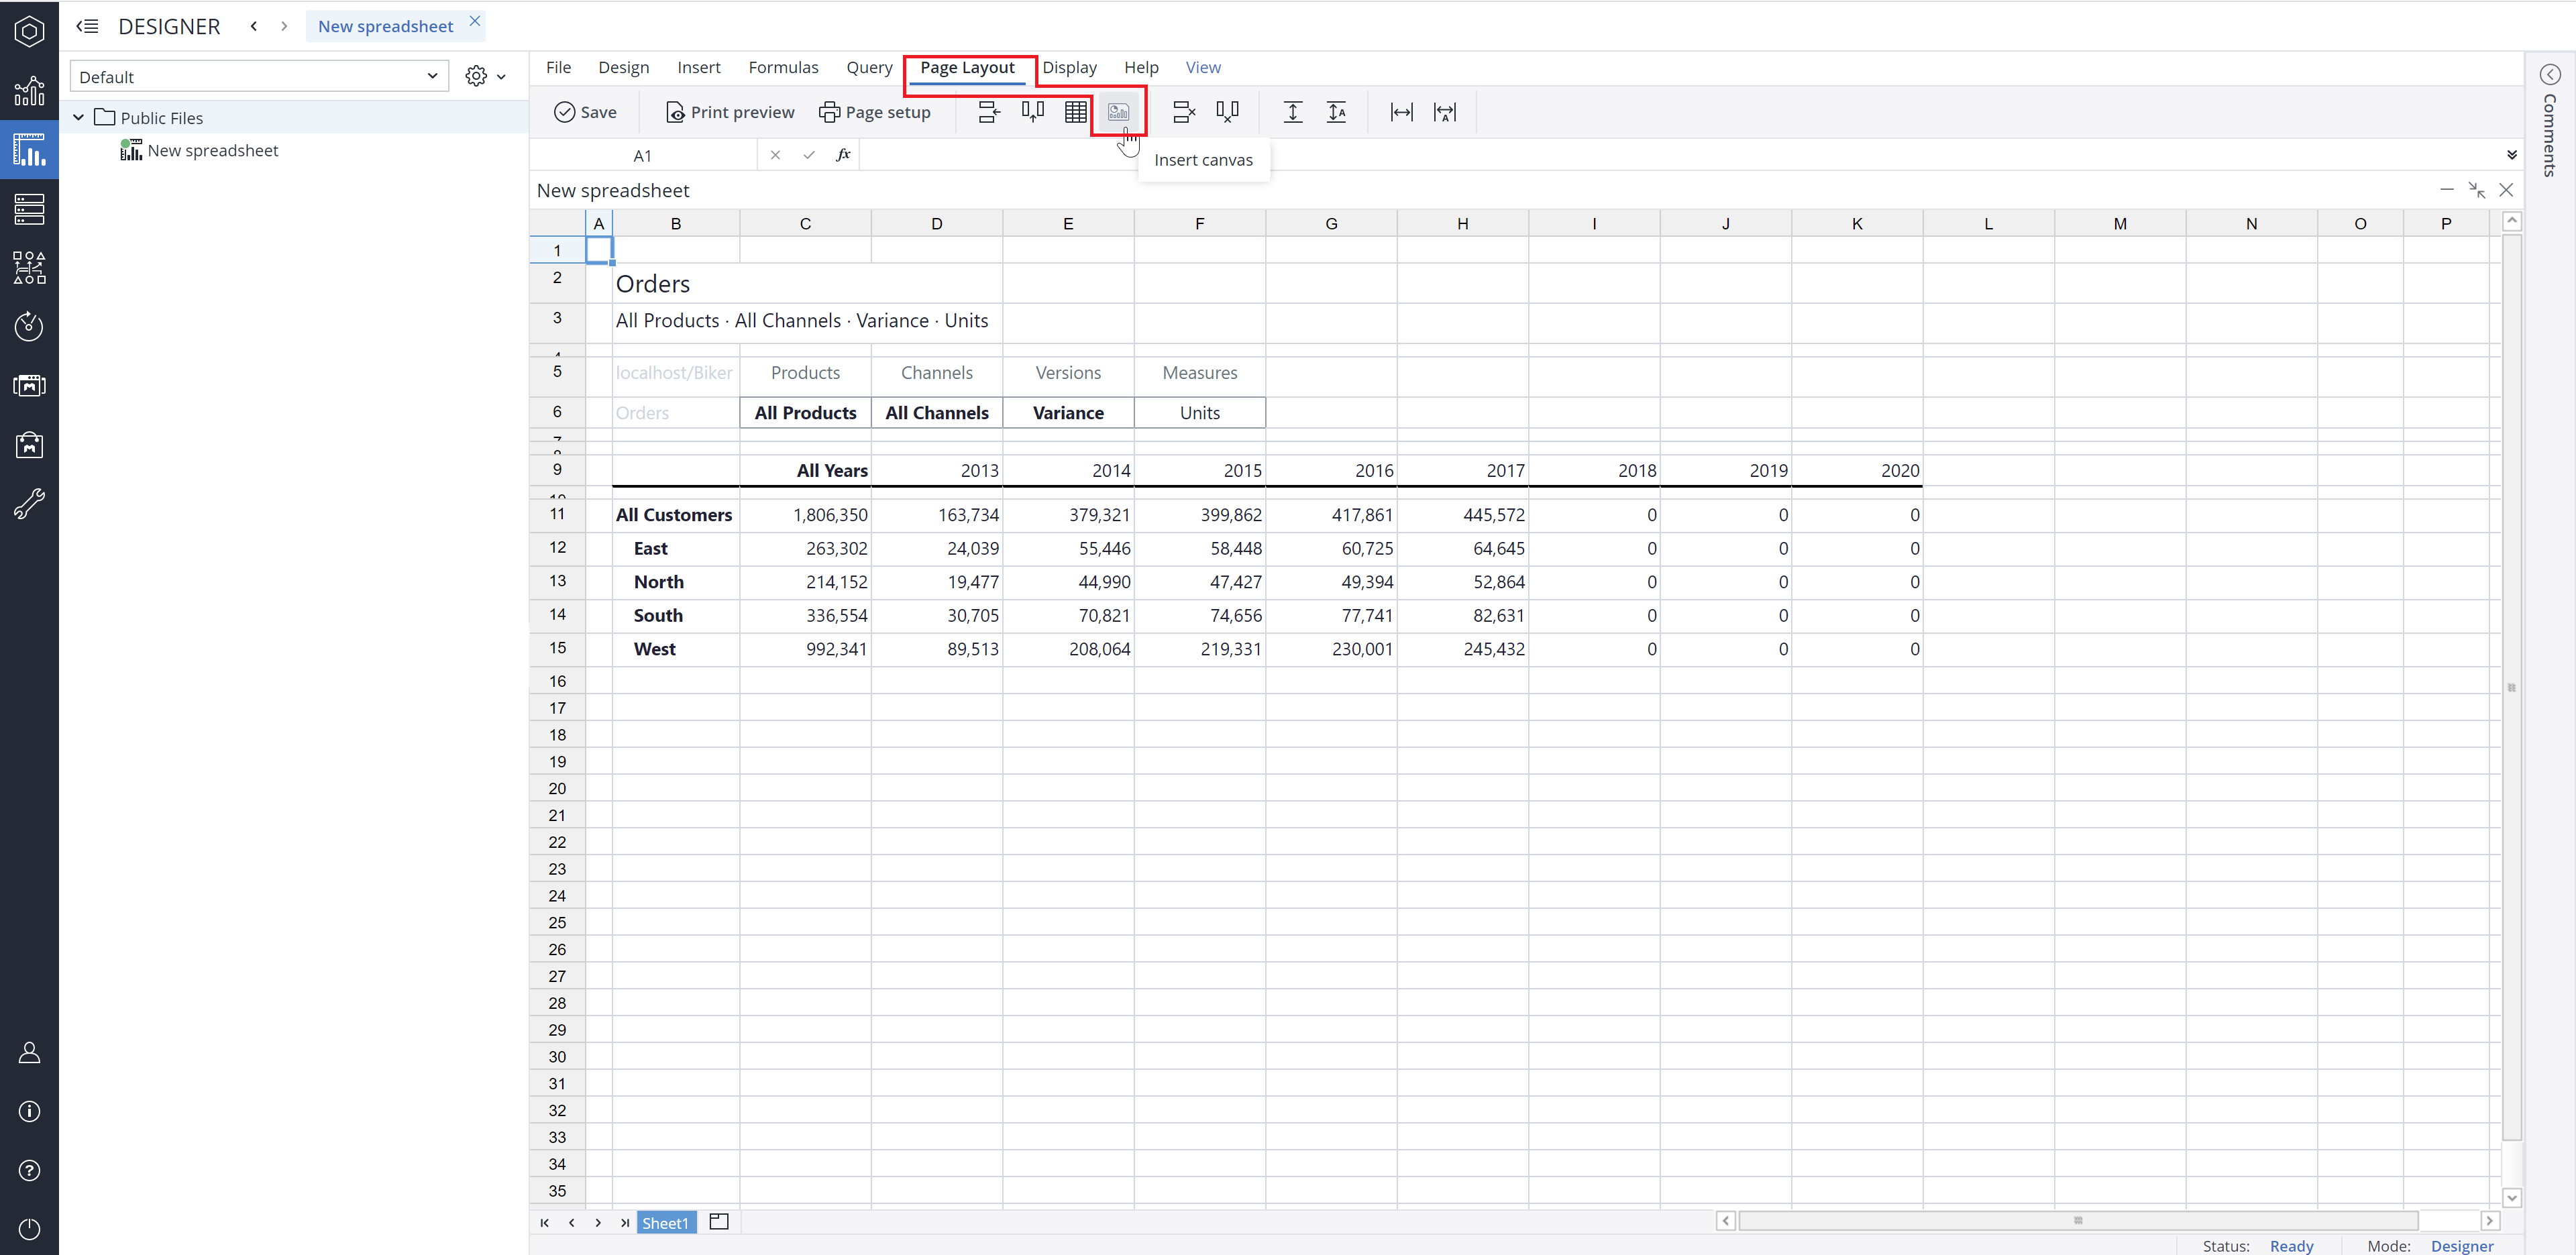This screenshot has height=1255, width=2576.
Task: Click the cell name box A1
Action: (642, 155)
